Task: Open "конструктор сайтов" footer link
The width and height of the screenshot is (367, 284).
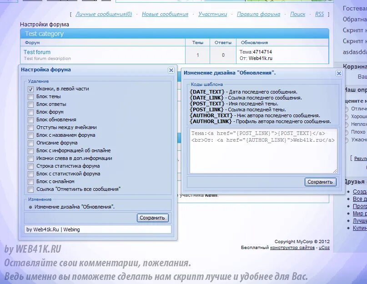Action: click(x=292, y=248)
